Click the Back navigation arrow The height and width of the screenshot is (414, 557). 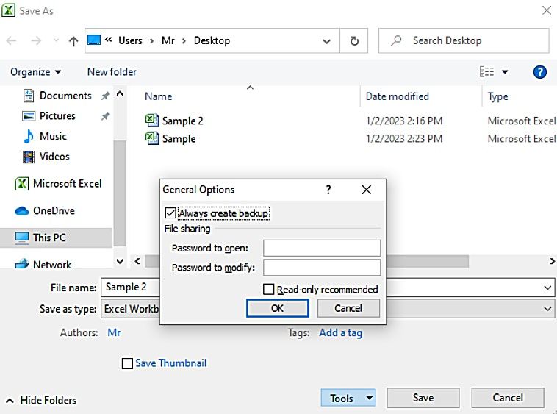click(11, 41)
